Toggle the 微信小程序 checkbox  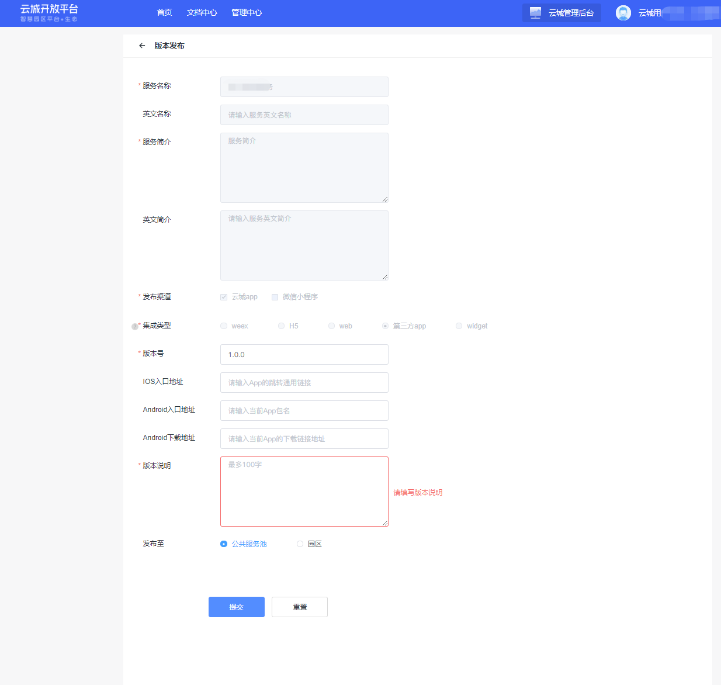[x=275, y=297]
